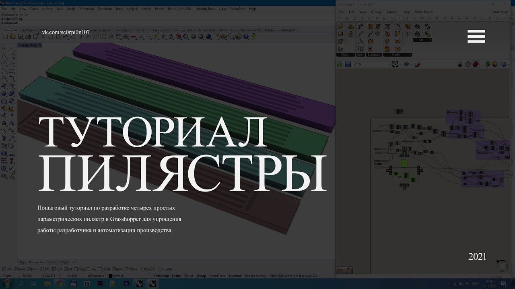The height and width of the screenshot is (289, 515).
Task: Open the Solution menu in Grasshopper
Action: (392, 12)
